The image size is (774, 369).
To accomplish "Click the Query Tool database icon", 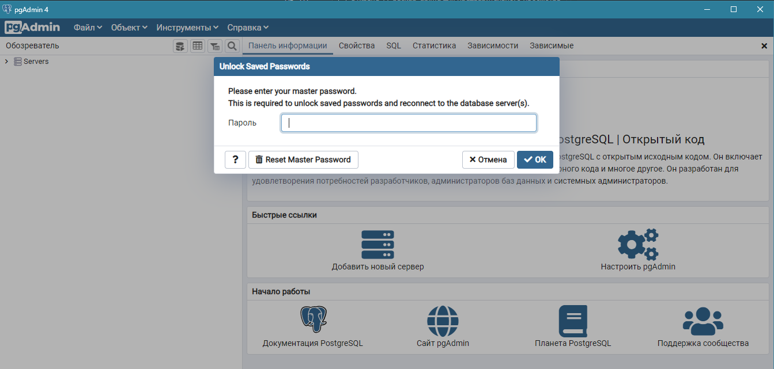I will point(180,46).
